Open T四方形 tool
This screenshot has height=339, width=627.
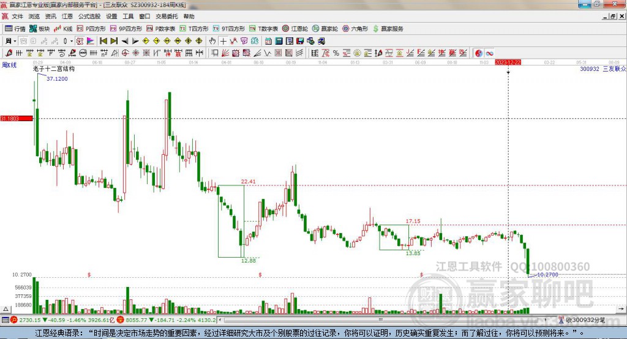point(194,29)
